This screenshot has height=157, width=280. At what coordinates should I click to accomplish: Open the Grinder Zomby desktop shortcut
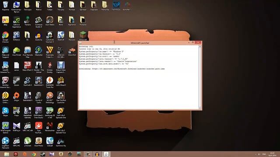(x=49, y=68)
